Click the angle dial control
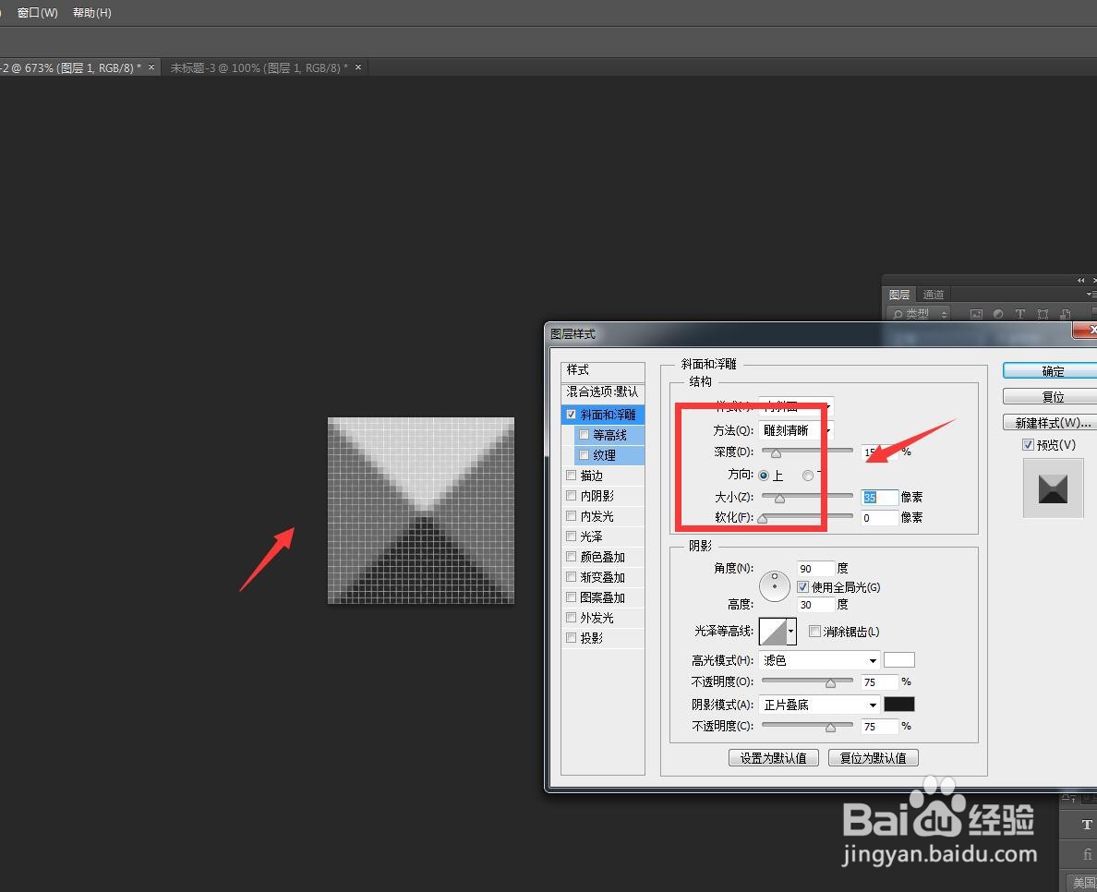This screenshot has height=892, width=1097. pyautogui.click(x=775, y=586)
